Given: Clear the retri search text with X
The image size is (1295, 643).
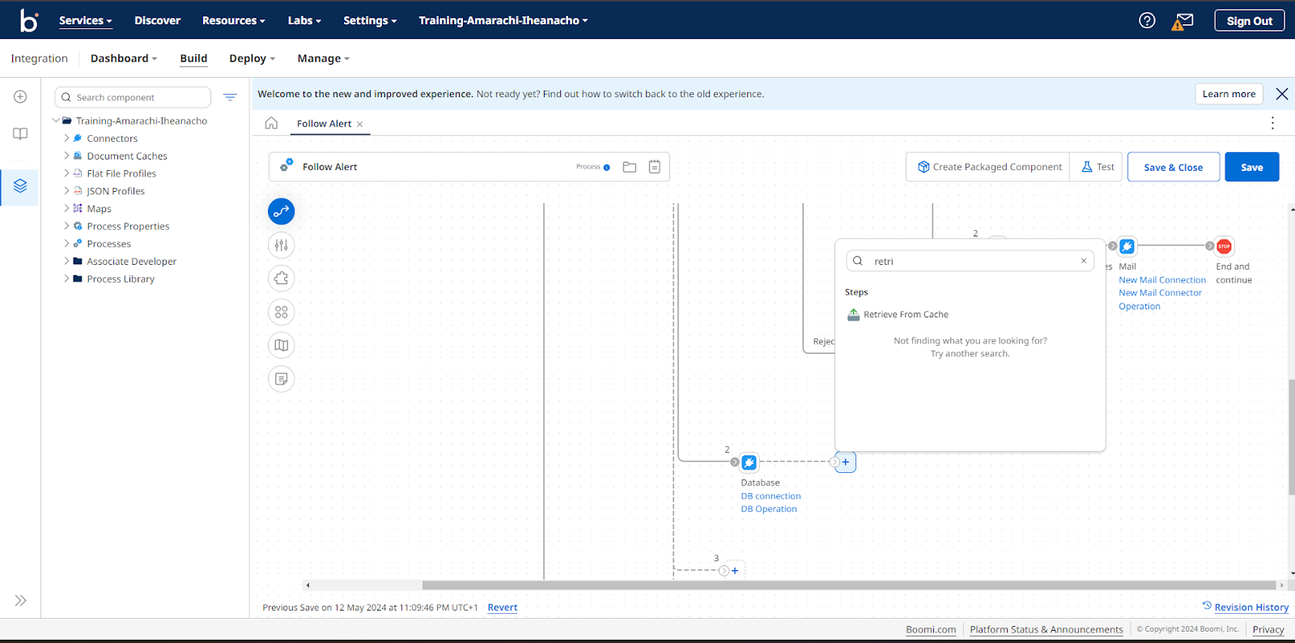Looking at the screenshot, I should (x=1084, y=261).
